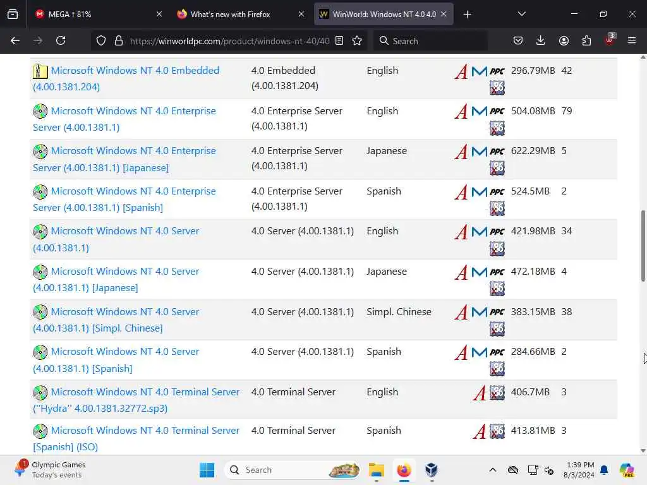Select the WinWorld Windows NT 4.0 tab
The width and height of the screenshot is (647, 485).
click(384, 14)
